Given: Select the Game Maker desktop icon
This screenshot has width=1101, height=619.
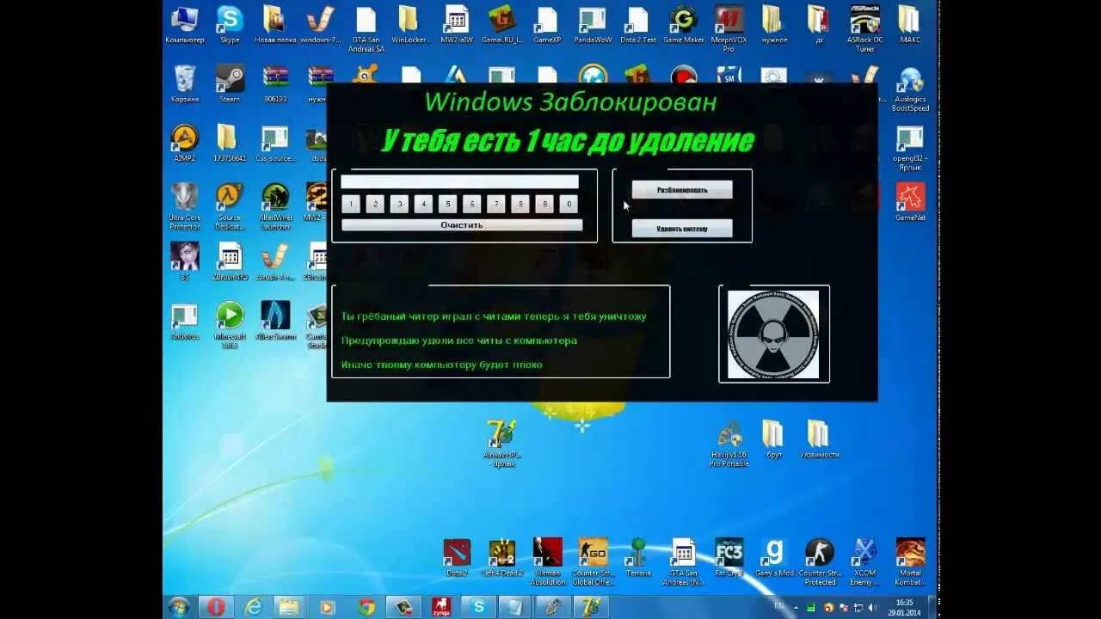Looking at the screenshot, I should point(683,25).
